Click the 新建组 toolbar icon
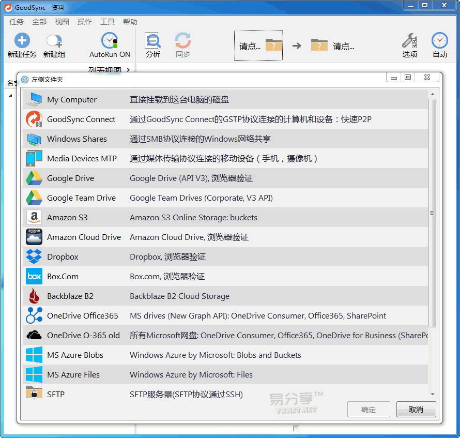Image resolution: width=460 pixels, height=438 pixels. pos(54,41)
